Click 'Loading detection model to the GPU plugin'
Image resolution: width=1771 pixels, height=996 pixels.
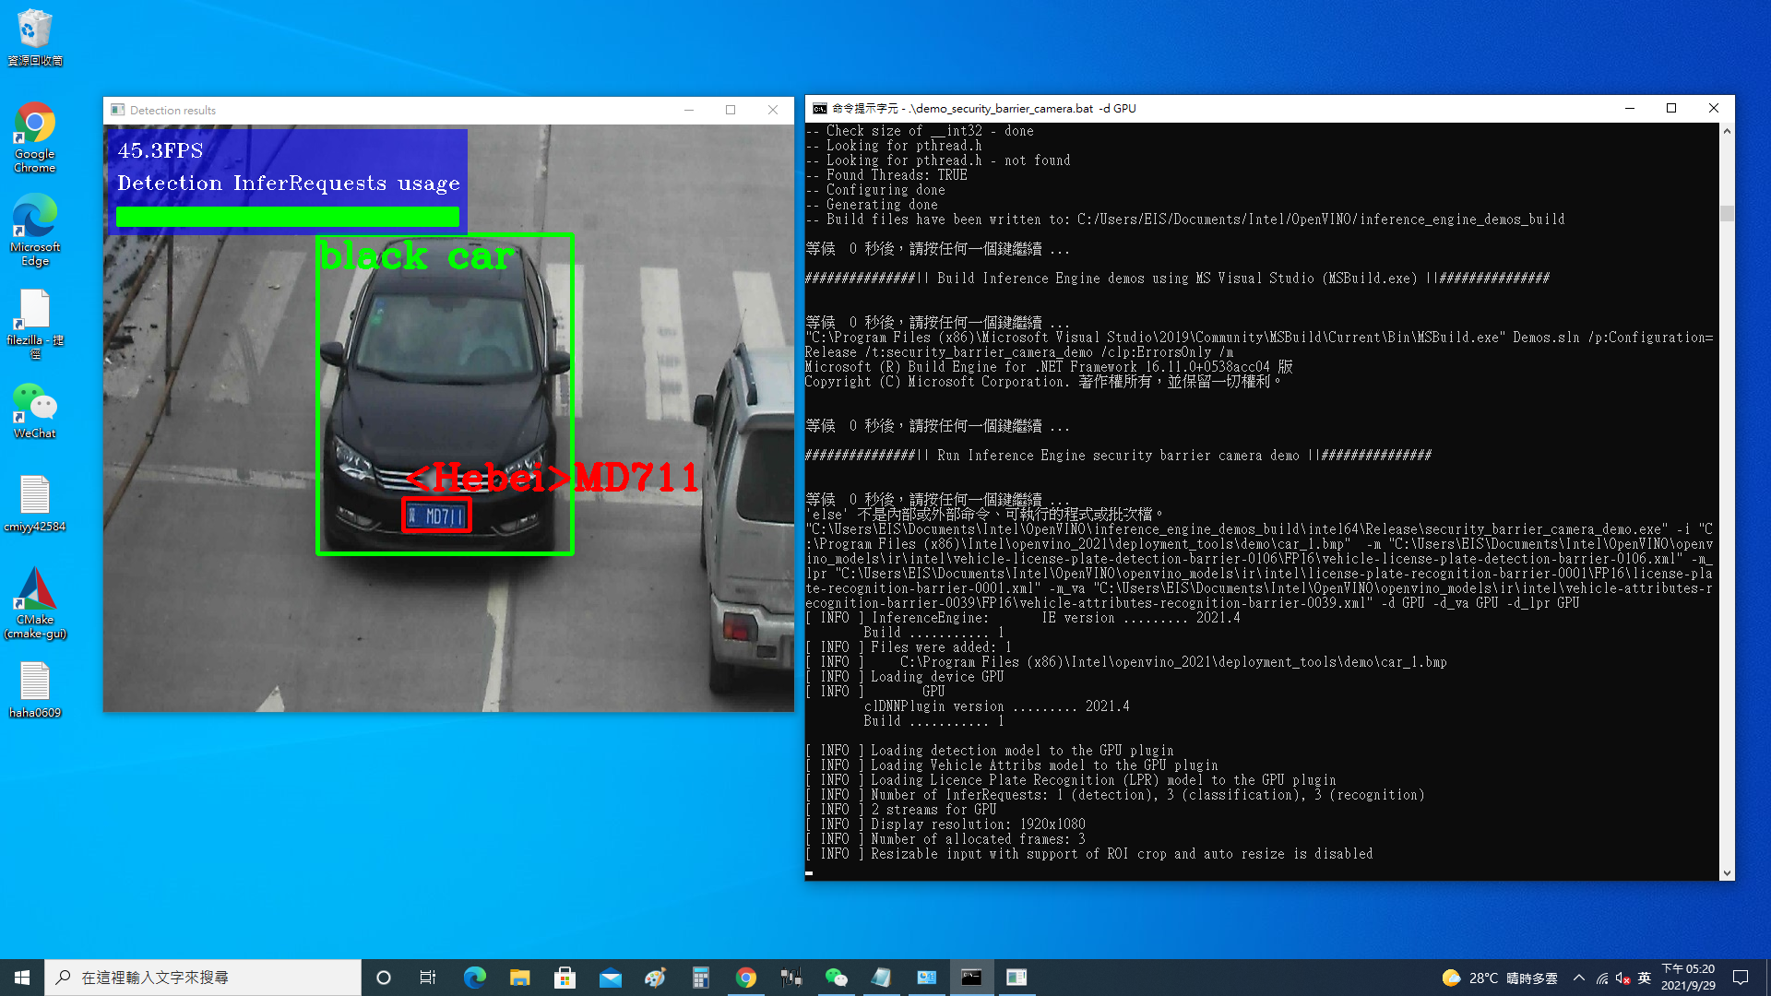[1022, 751]
